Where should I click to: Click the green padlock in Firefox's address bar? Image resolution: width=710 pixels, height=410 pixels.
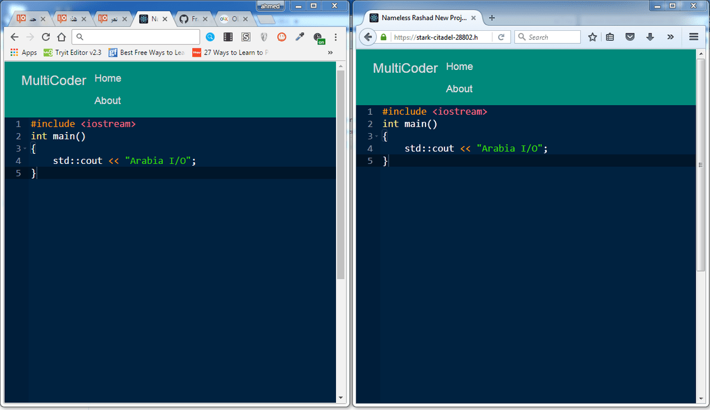(x=383, y=37)
